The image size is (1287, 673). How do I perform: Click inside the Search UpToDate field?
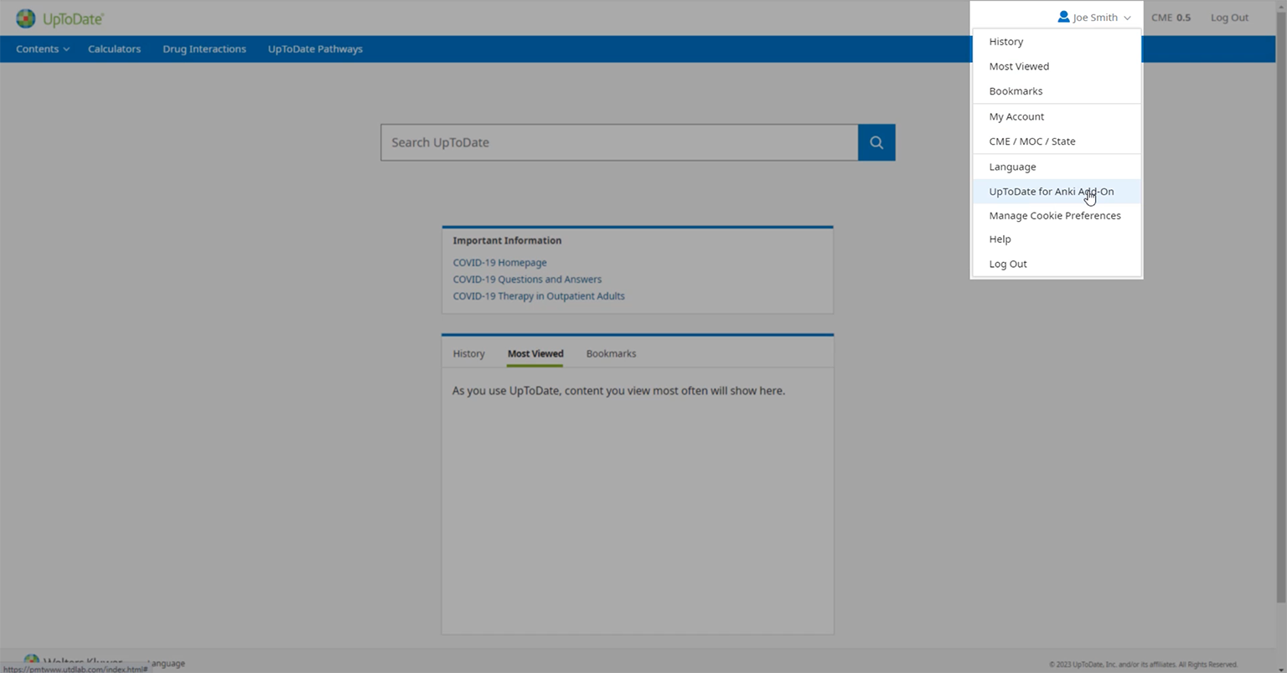click(618, 142)
